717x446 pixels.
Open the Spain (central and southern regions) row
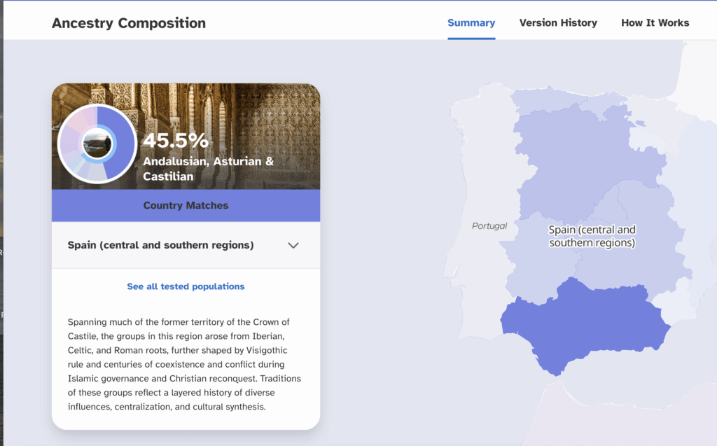[x=161, y=245]
